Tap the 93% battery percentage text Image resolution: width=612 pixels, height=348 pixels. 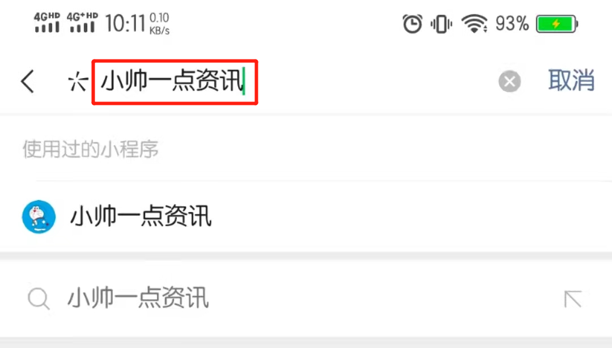[512, 24]
